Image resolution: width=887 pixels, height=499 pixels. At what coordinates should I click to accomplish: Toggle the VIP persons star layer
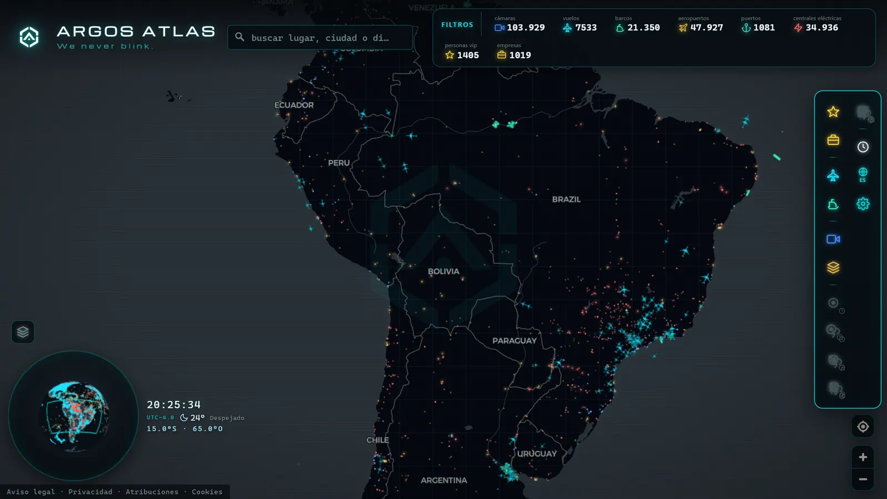[833, 111]
